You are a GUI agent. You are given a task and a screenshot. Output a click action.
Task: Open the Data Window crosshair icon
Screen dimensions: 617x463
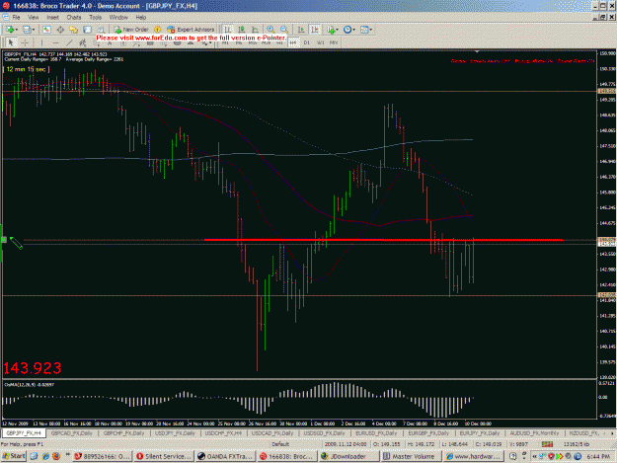click(x=60, y=30)
